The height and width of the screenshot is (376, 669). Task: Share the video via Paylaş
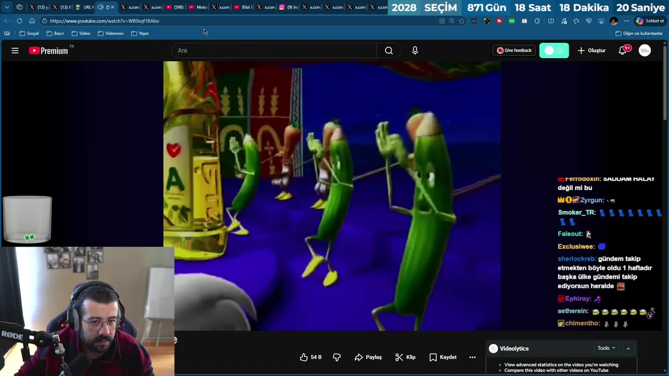[368, 357]
